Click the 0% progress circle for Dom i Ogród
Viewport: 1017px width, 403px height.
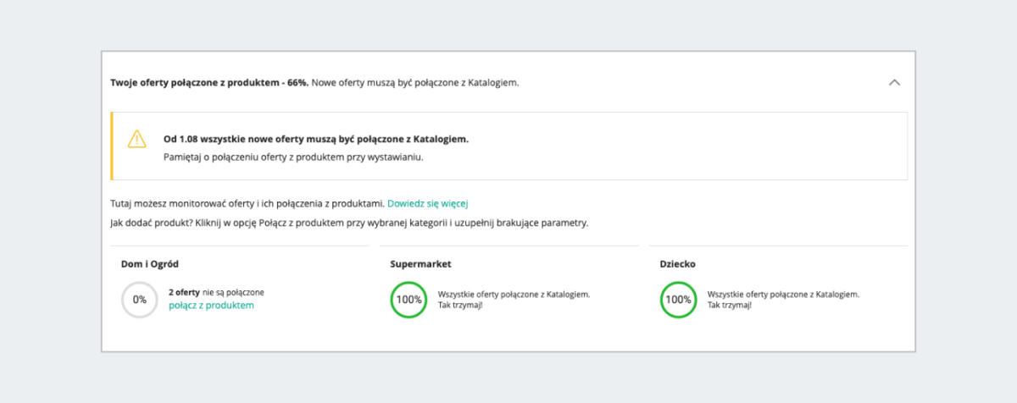(x=139, y=300)
